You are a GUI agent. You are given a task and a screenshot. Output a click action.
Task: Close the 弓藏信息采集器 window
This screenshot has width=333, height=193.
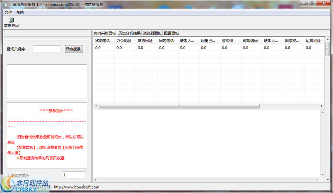point(323,3)
